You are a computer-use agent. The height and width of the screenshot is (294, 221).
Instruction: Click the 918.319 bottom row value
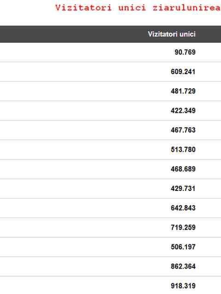[x=183, y=286]
